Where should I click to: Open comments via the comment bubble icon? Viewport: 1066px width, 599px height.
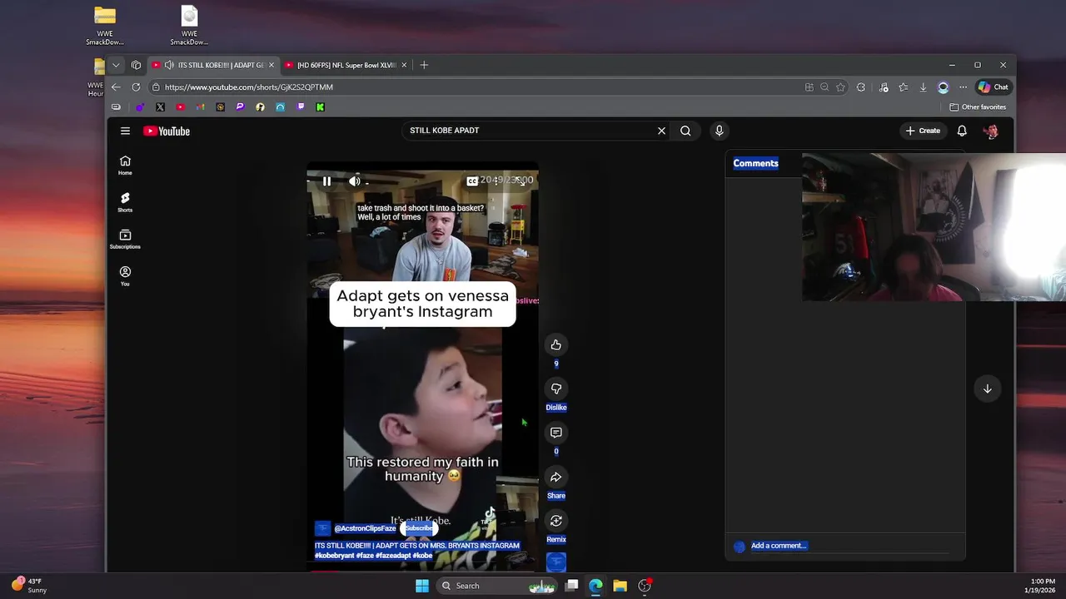[x=555, y=433]
